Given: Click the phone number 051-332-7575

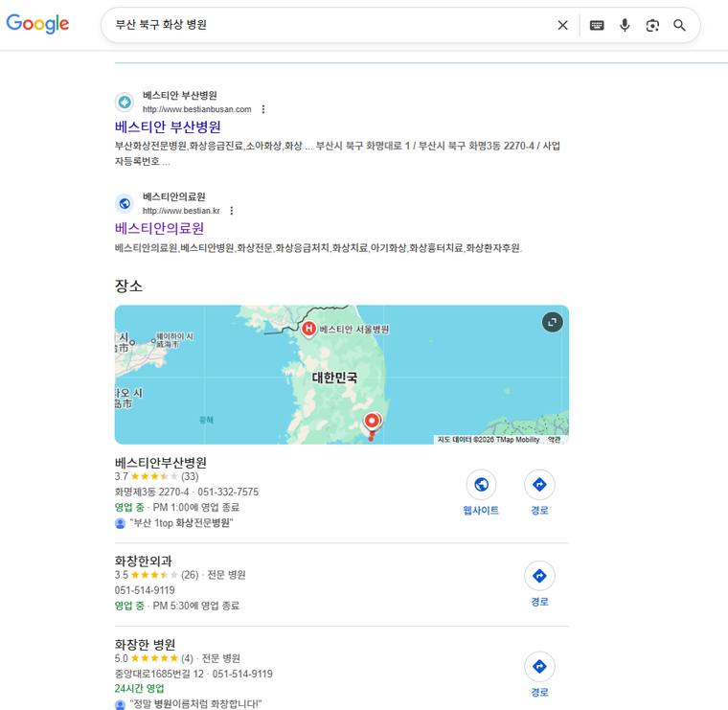Looking at the screenshot, I should tap(228, 492).
